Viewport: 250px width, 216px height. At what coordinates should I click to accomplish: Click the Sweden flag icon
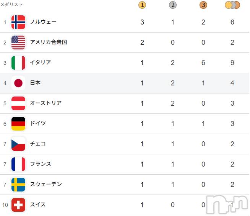(18, 185)
